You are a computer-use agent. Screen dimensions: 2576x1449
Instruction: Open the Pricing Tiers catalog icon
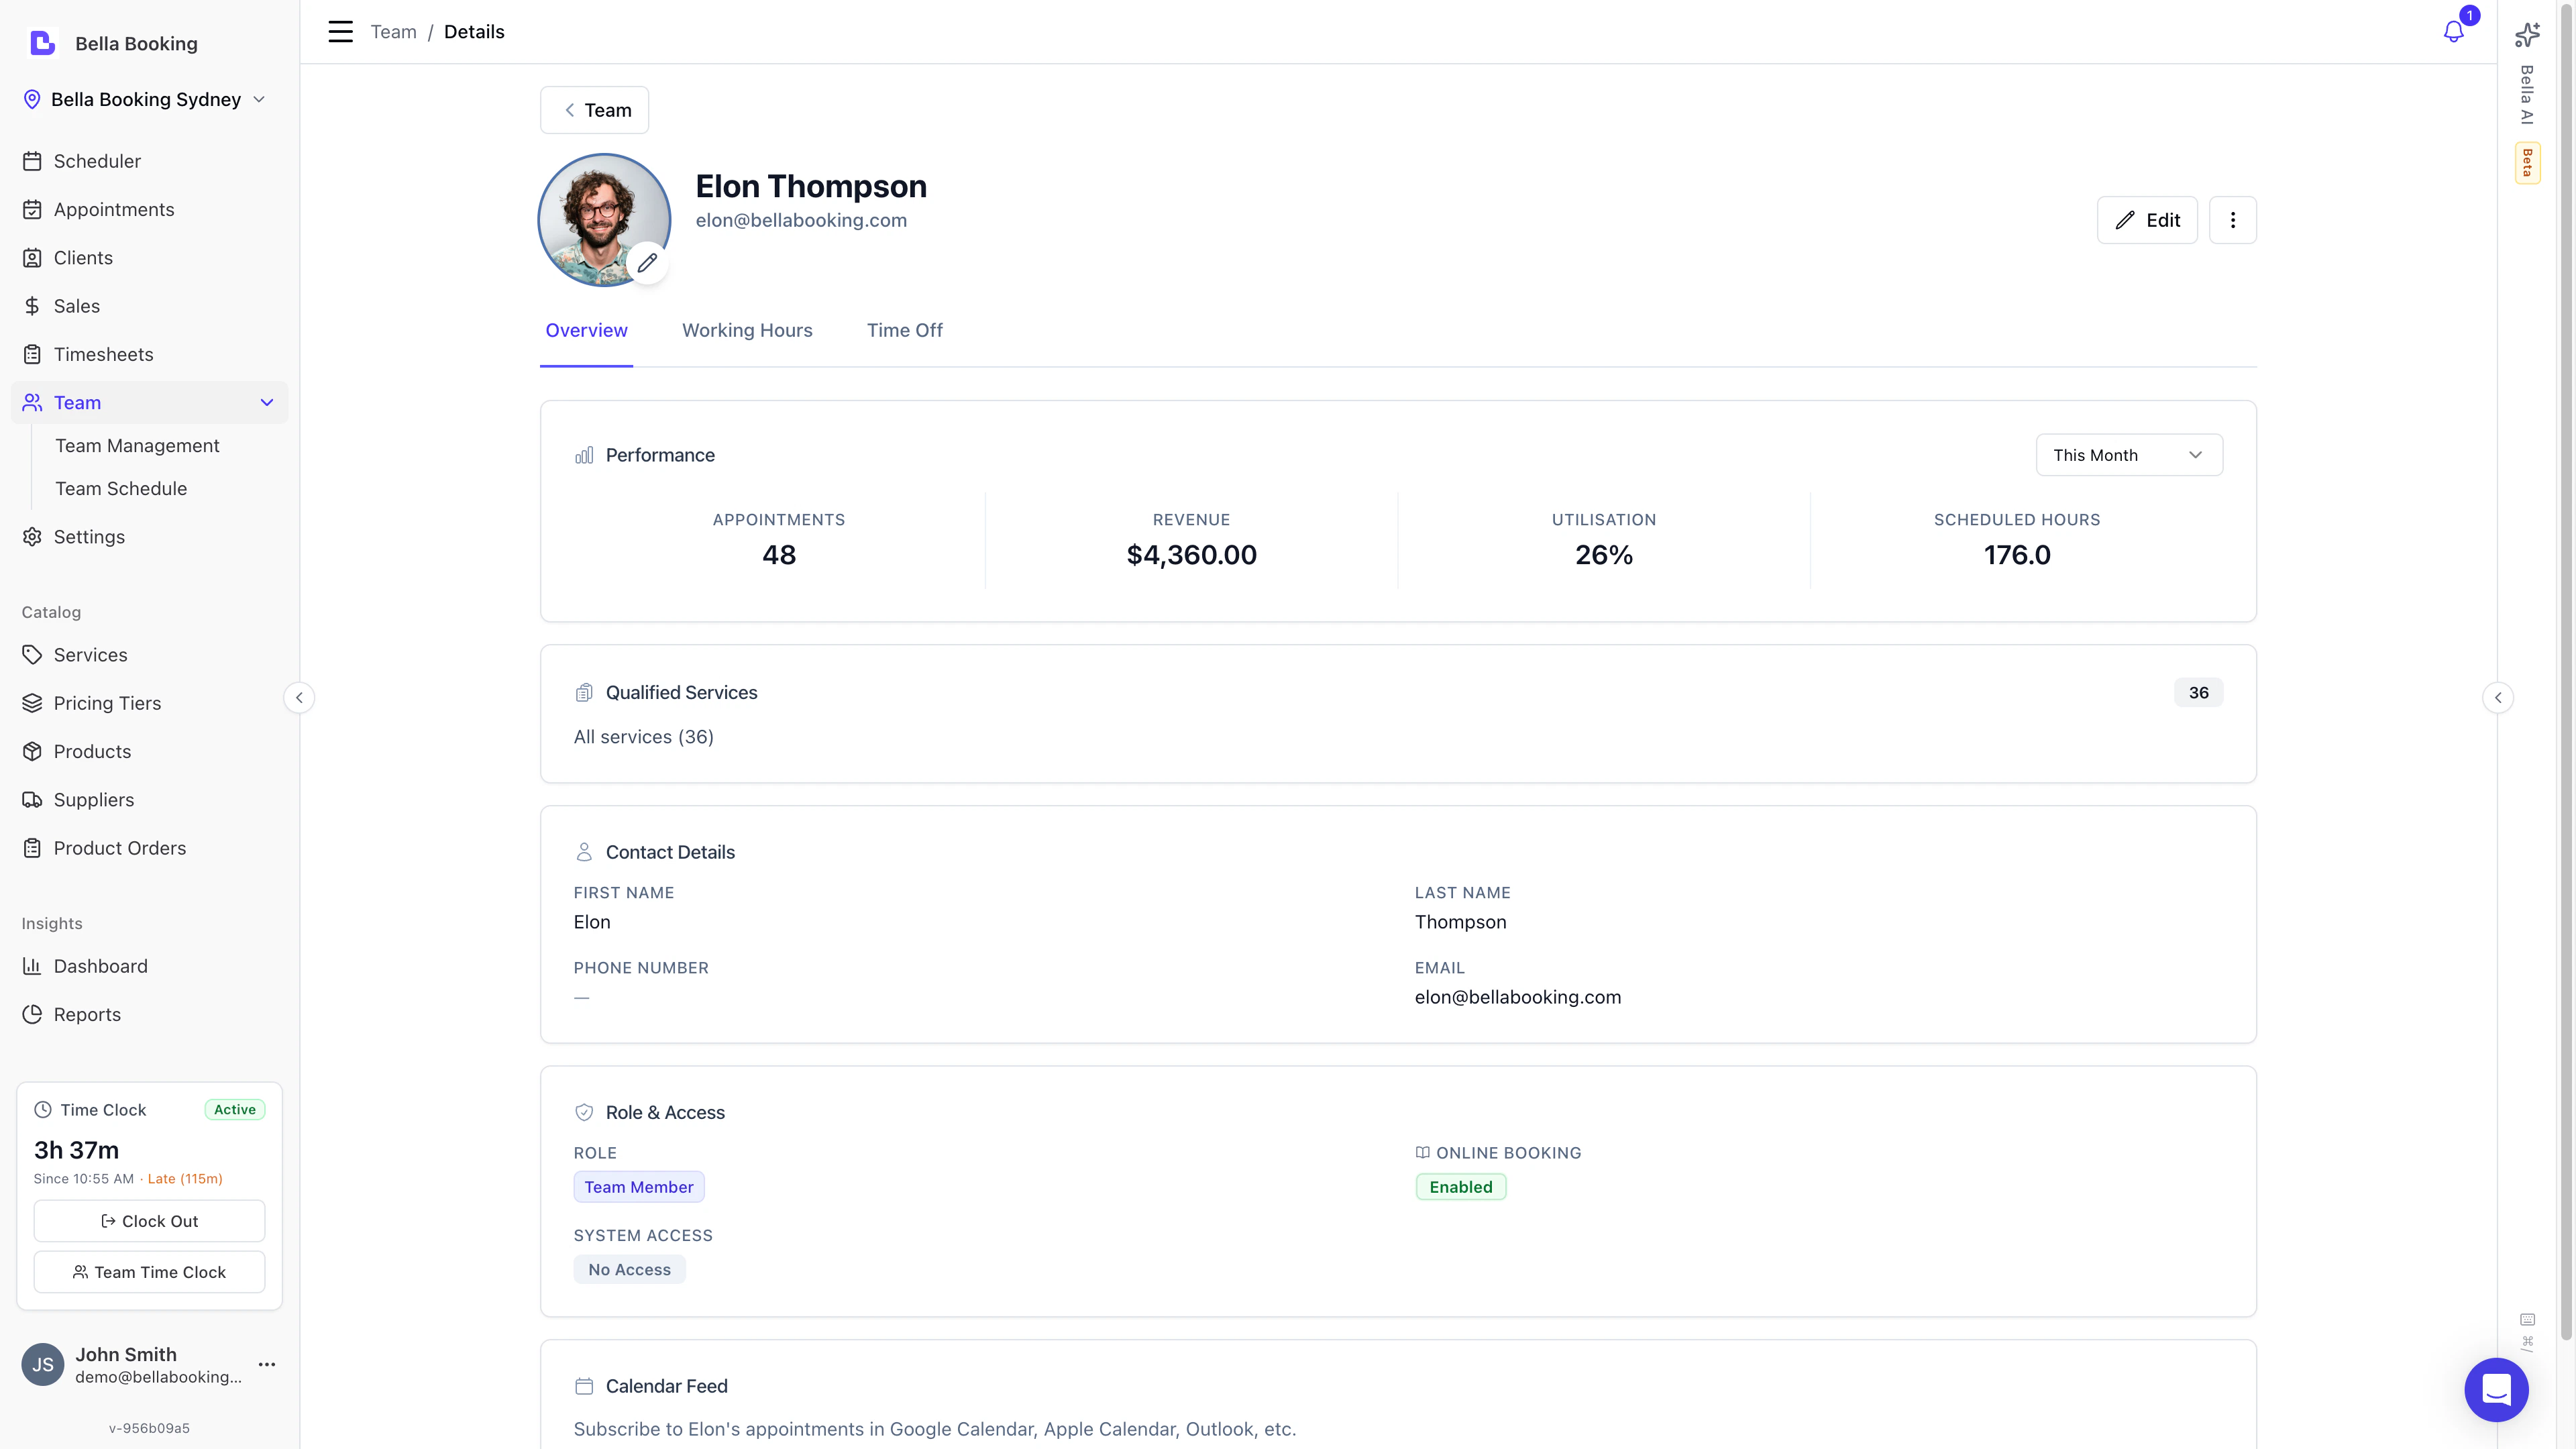[x=33, y=703]
